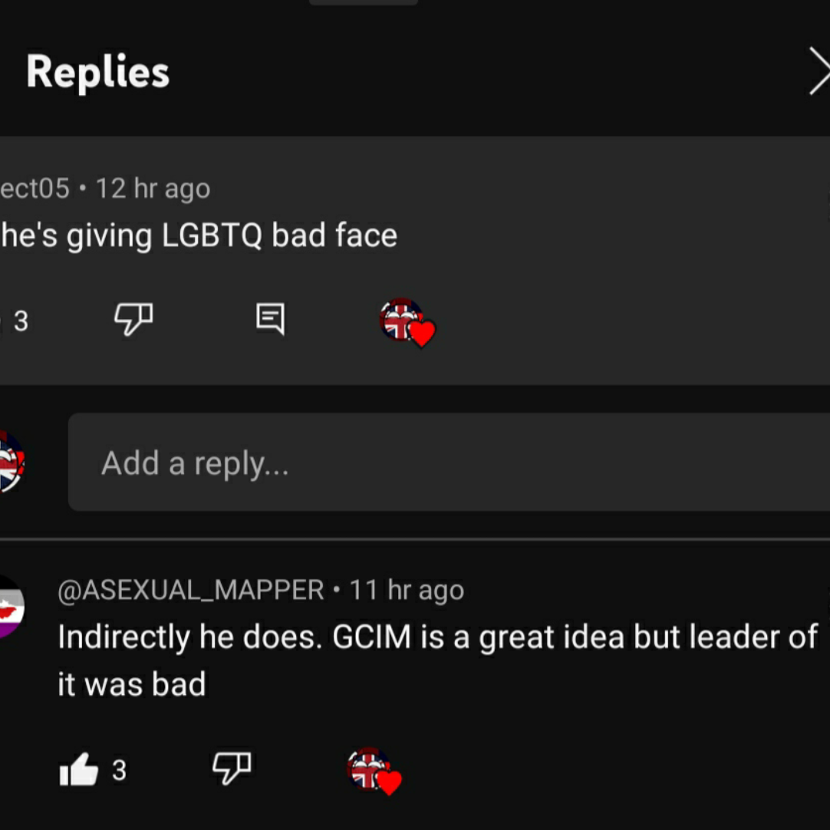
Task: Click the creator heart on ASEXUAL_MAPPER's reply
Action: (374, 770)
